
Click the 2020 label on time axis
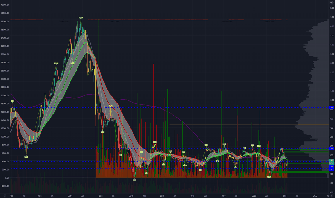coord(254,196)
